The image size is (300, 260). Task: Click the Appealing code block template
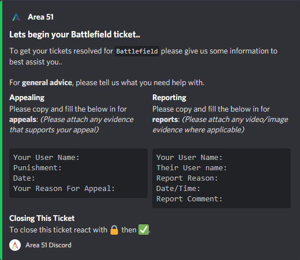click(78, 173)
